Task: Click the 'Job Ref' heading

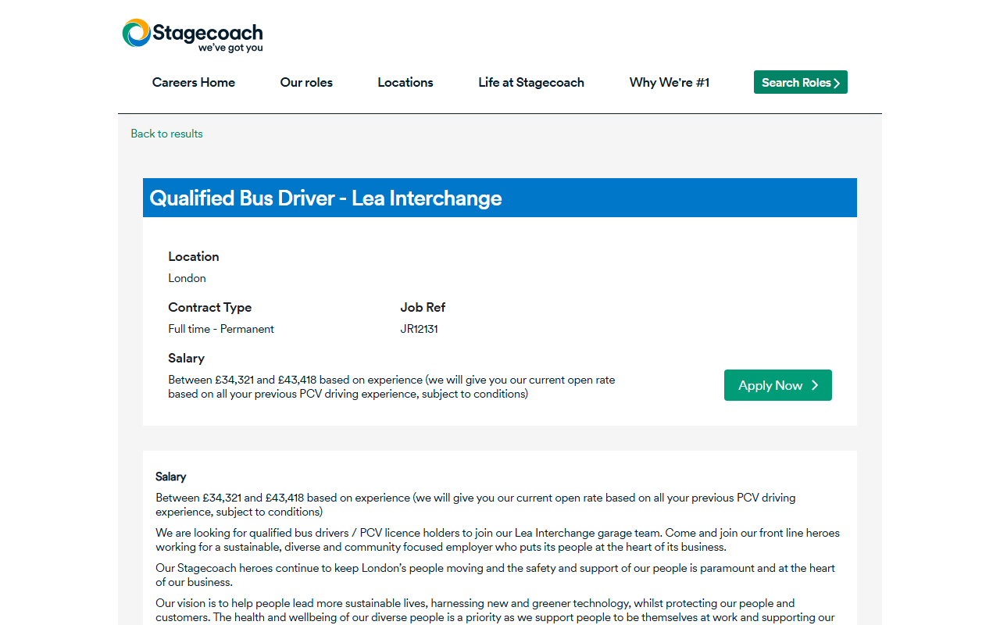Action: coord(423,307)
